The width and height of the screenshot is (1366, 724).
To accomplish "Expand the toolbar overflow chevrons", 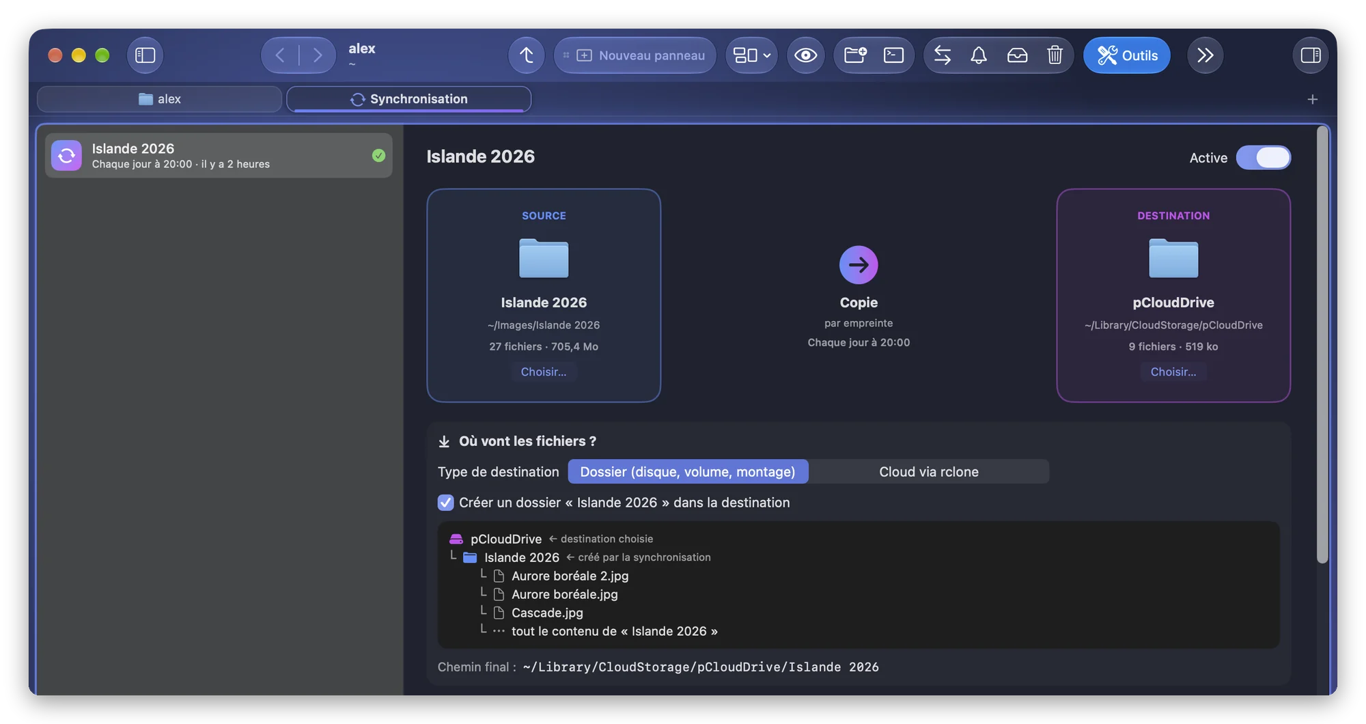I will click(x=1205, y=55).
